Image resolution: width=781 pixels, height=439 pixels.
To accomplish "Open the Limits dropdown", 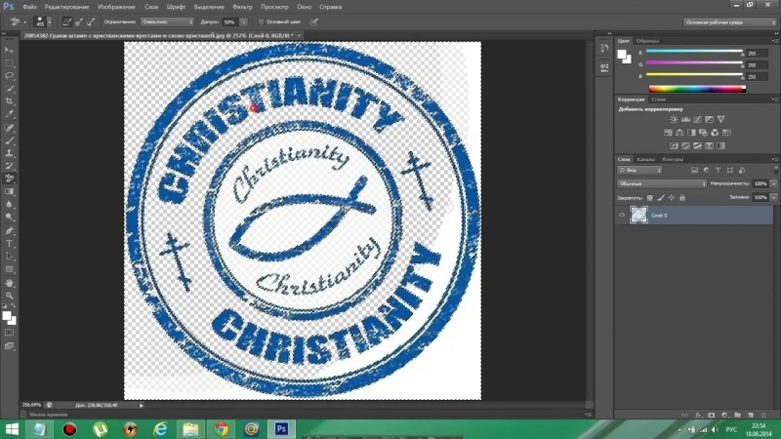I will coord(167,21).
